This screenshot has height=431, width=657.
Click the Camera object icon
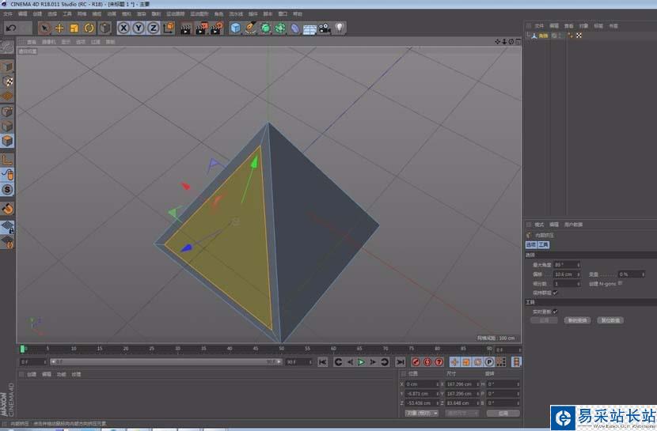click(325, 28)
